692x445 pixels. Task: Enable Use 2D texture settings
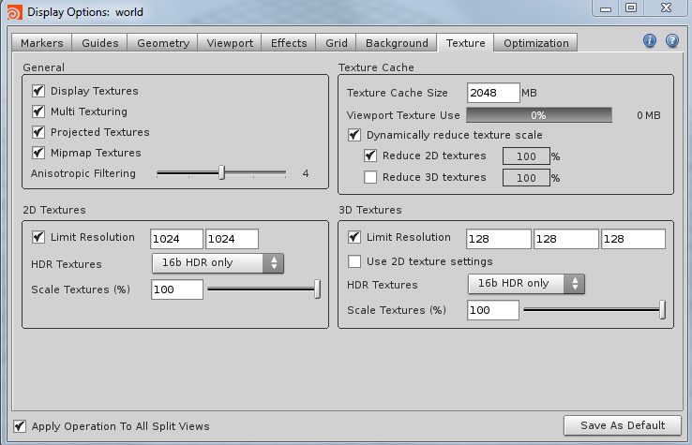[x=354, y=261]
